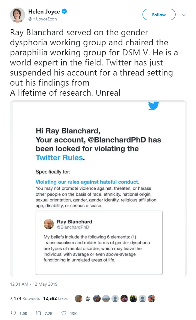
Task: Open Helen Joyce's profile avatar
Action: pyautogui.click(x=18, y=15)
